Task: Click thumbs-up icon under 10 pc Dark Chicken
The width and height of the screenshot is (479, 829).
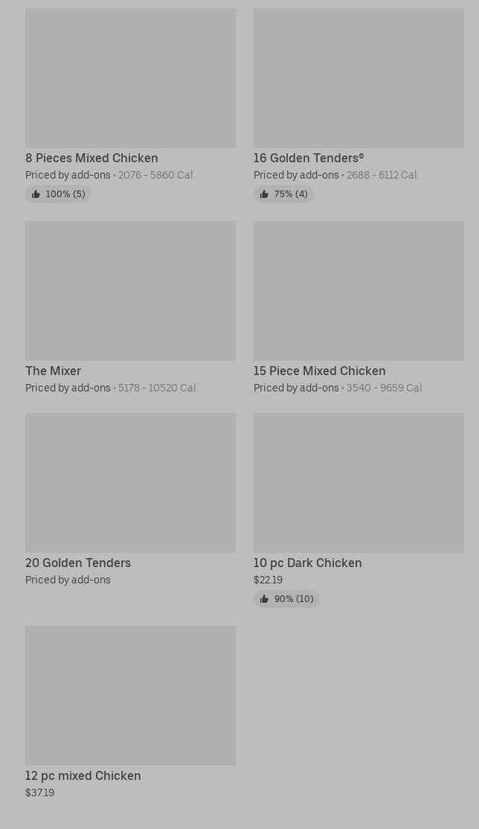Action: (264, 599)
